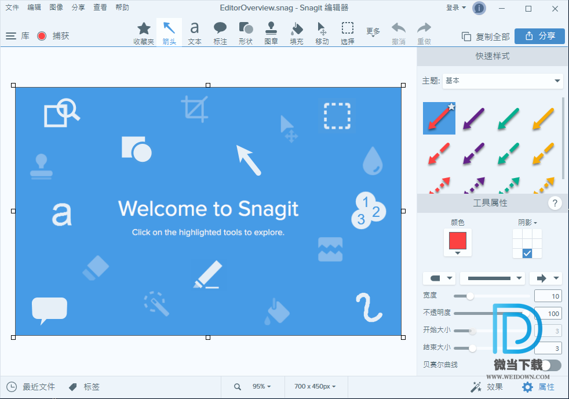Click the numbered step 1-2-3 canvas icon

click(369, 211)
